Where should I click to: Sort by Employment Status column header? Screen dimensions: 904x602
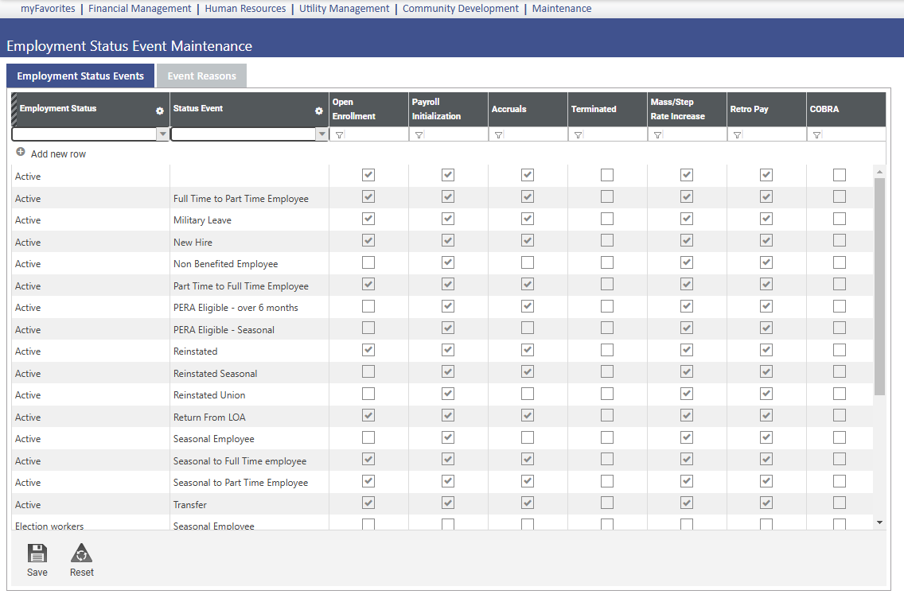tap(57, 108)
